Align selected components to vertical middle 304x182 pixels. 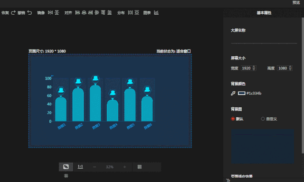click(97, 13)
